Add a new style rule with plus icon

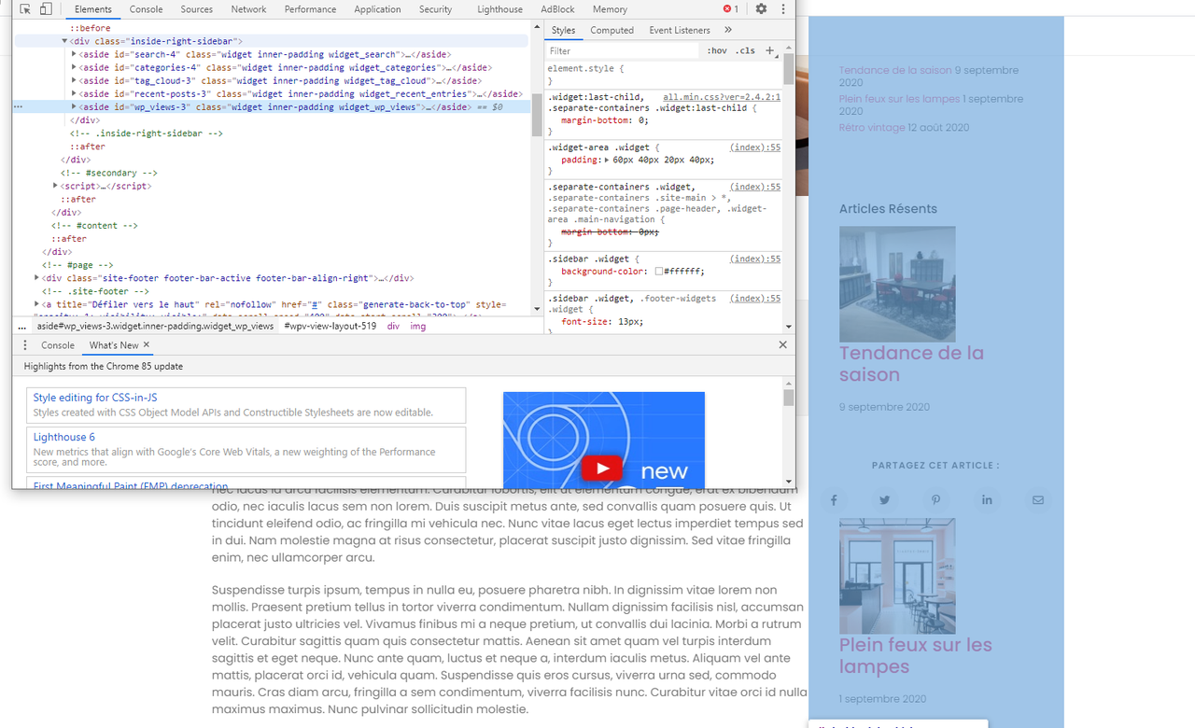click(770, 50)
